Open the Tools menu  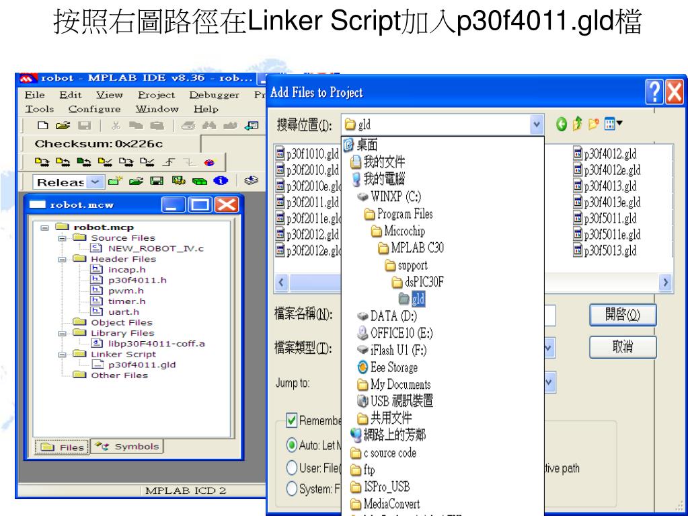[40, 109]
